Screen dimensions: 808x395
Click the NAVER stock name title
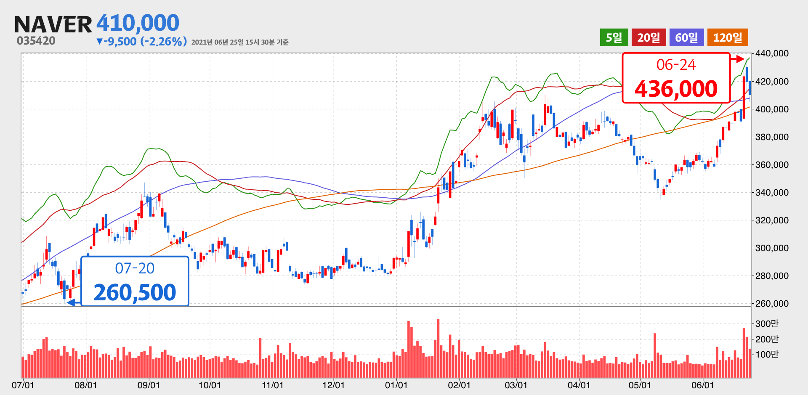53,24
